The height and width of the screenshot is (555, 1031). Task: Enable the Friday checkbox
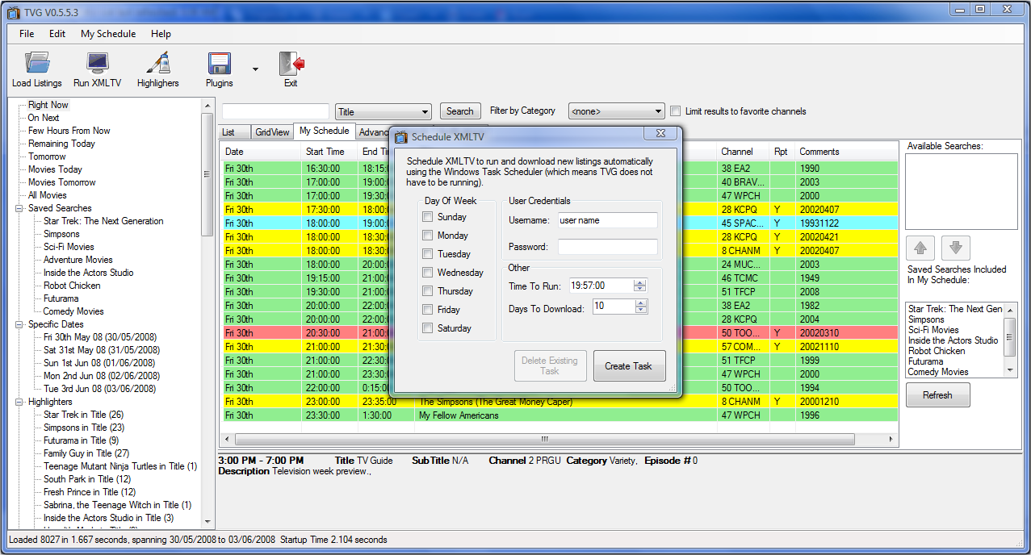click(427, 310)
